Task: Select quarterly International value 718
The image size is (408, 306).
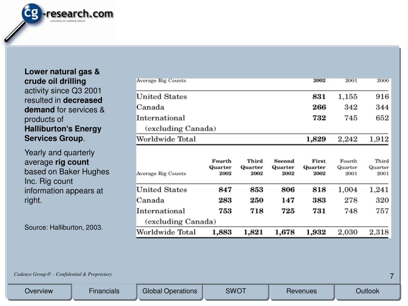Action: 257,211
